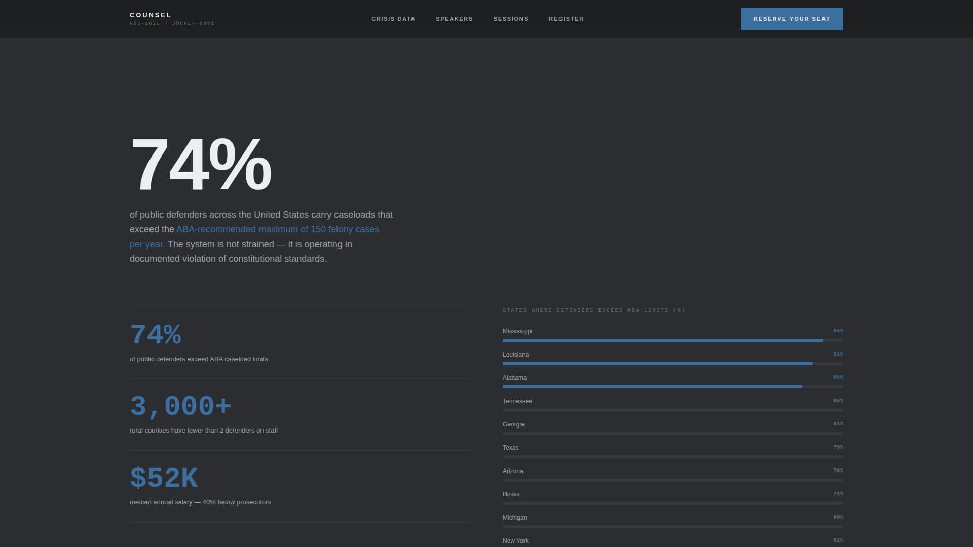
Task: Click the Texas bar track
Action: (x=673, y=457)
